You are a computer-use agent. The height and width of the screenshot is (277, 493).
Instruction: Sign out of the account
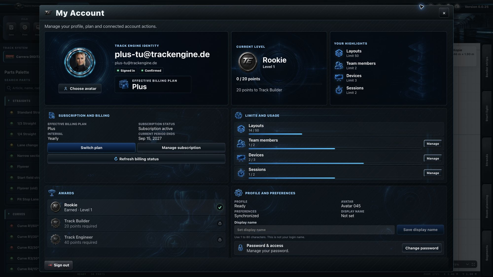[59, 265]
